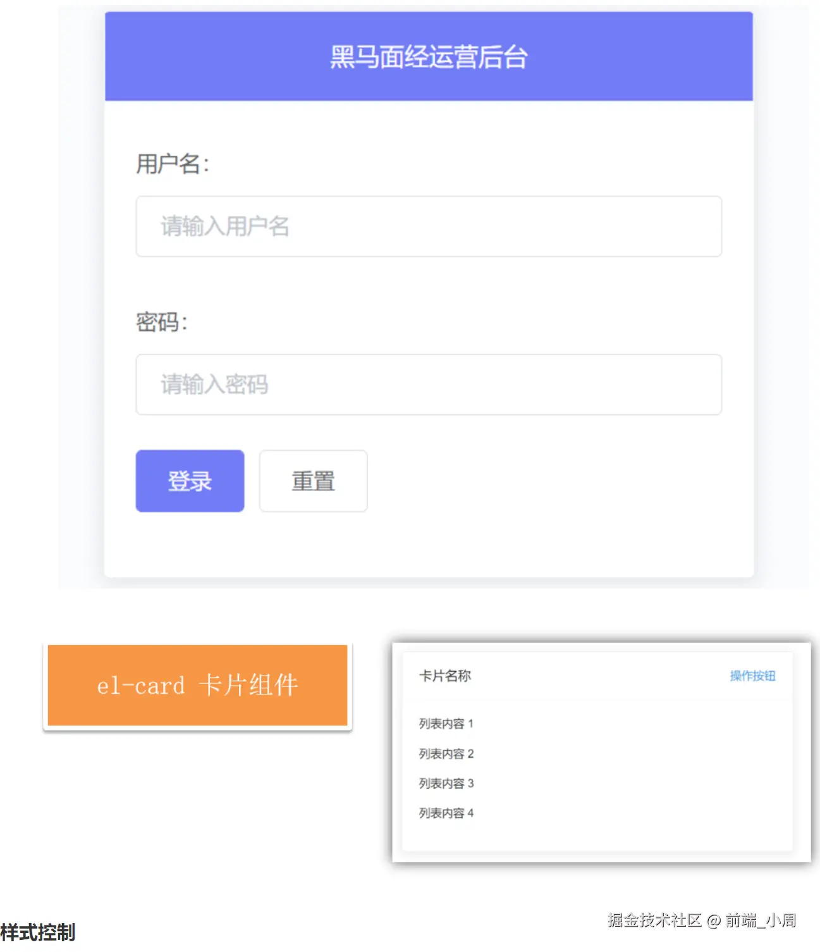Click the 请输入用户名 username input field
Viewport: 820px width, 952px height.
429,226
